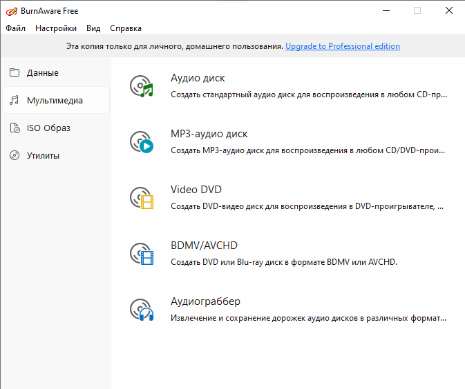Click the disc icon beside Утилиты
The height and width of the screenshot is (389, 465).
click(x=15, y=155)
